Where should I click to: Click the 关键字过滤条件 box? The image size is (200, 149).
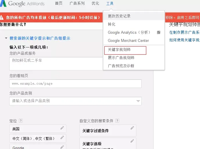click(x=108, y=130)
